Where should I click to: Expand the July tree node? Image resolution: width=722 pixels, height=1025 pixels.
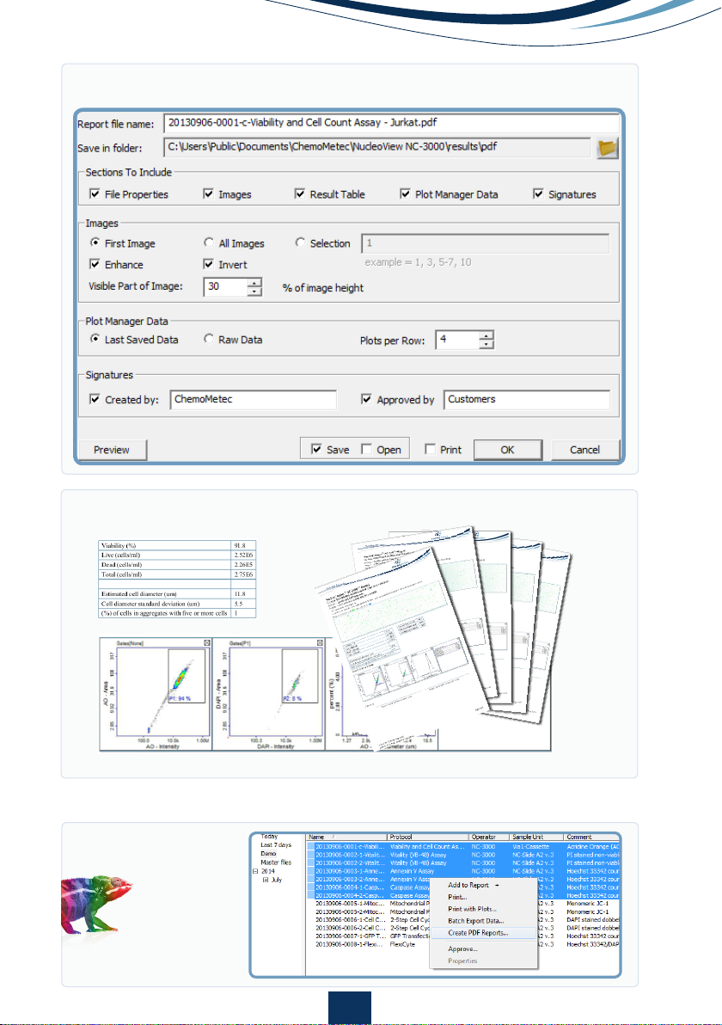(x=266, y=880)
